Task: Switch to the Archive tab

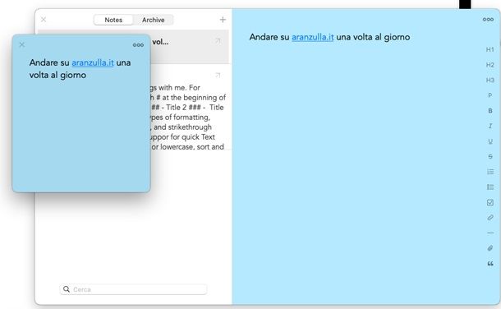Action: 154,20
